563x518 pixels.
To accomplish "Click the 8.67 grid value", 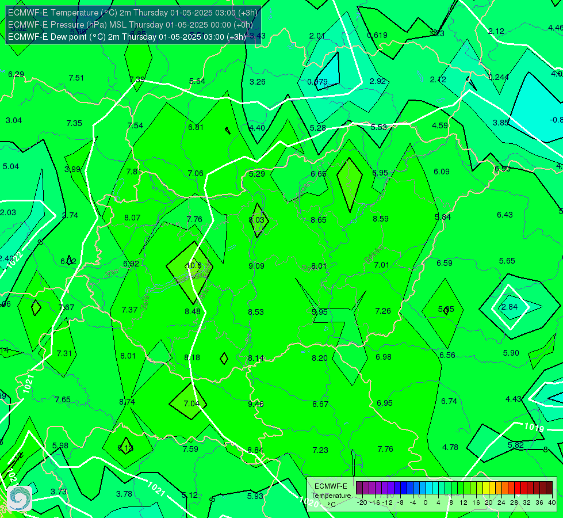I will pos(320,404).
